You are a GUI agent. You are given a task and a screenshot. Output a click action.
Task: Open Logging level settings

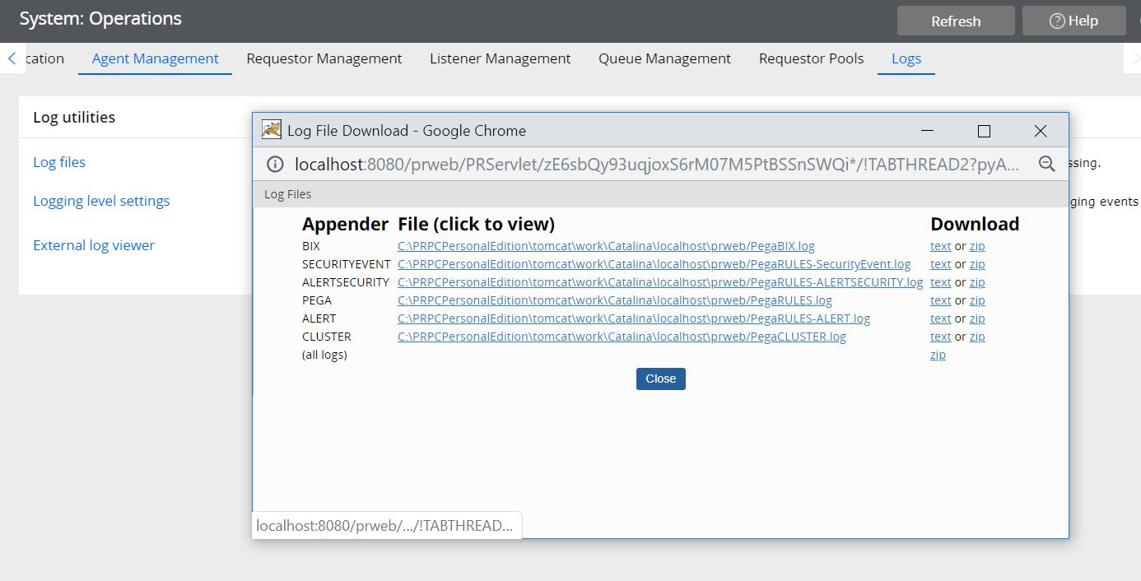pos(100,200)
